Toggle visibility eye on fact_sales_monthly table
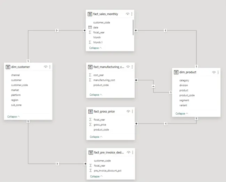226x182 pixels. point(127,14)
